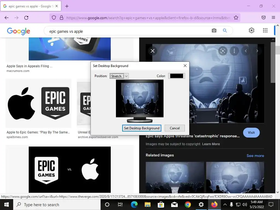Close the Set Desktop Background dialog with X
The image size is (280, 210).
(x=185, y=66)
